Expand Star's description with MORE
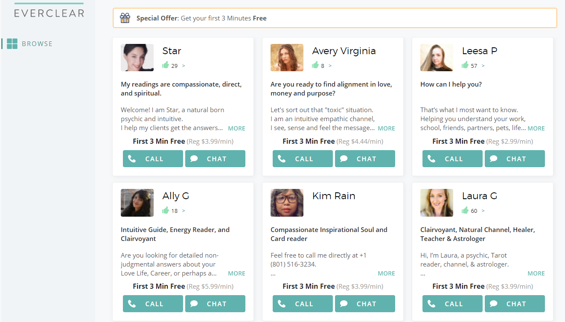 click(236, 128)
